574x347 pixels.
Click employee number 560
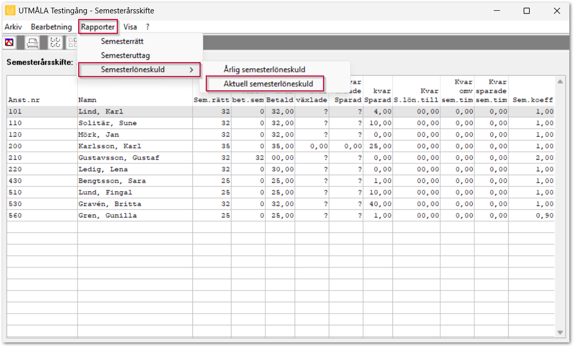point(15,216)
